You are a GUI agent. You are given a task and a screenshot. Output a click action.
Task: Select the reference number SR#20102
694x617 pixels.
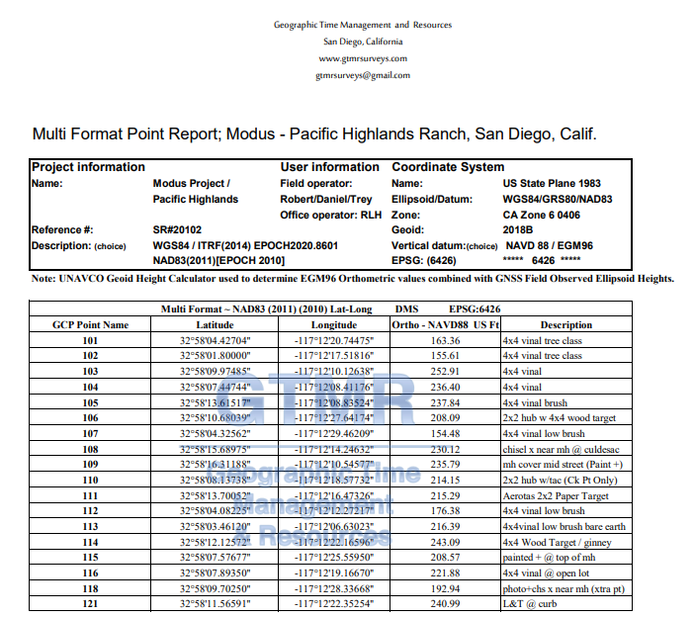177,230
